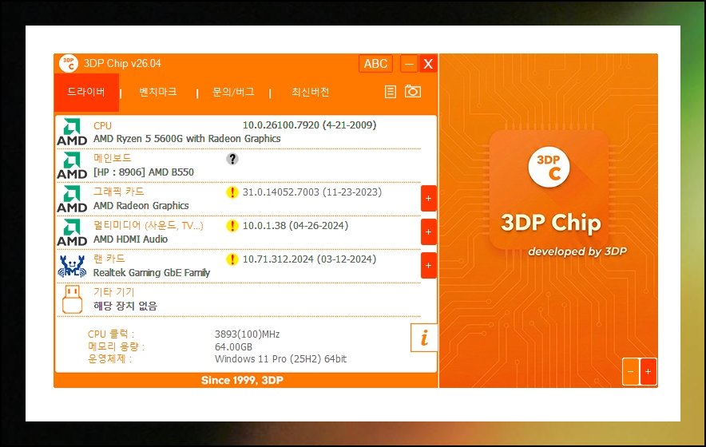This screenshot has width=706, height=447.
Task: Click the copy-to-clipboard list icon
Action: [391, 92]
